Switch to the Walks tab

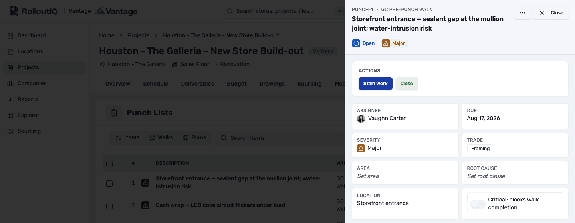coord(161,138)
